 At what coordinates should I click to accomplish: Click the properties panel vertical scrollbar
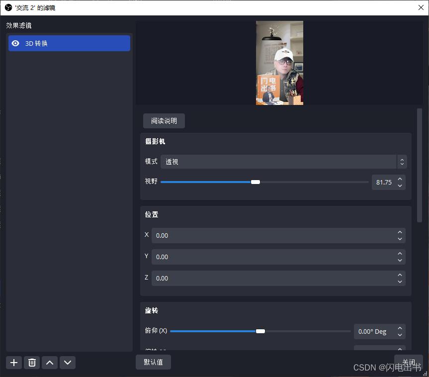(x=419, y=165)
